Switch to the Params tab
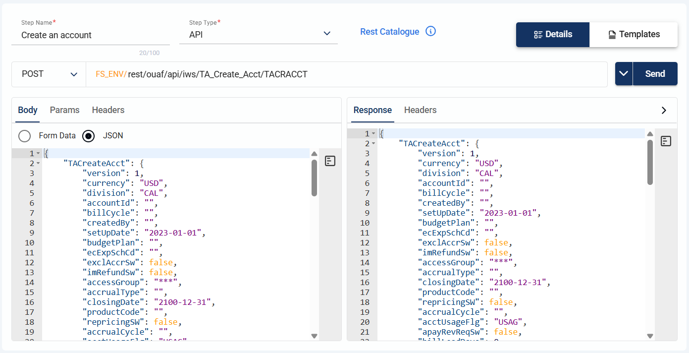 tap(64, 110)
